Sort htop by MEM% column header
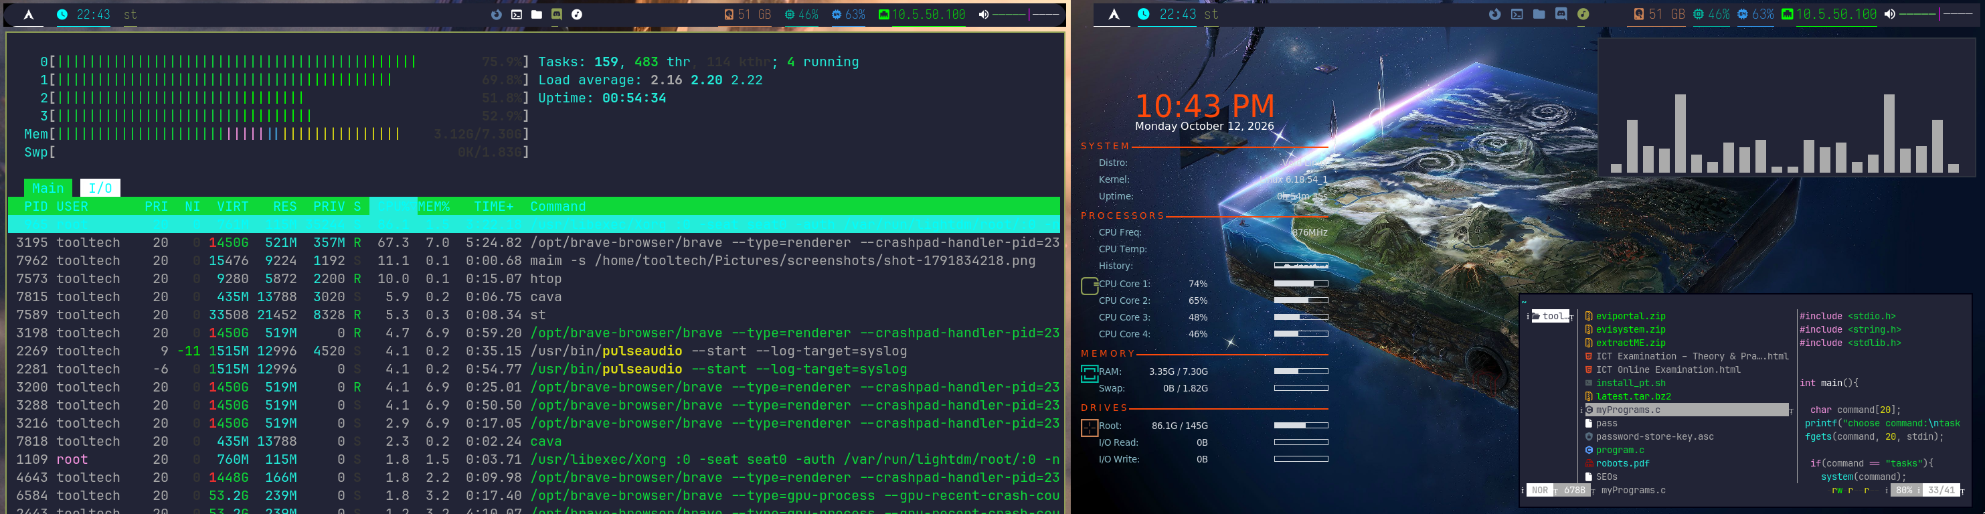Image resolution: width=1985 pixels, height=514 pixels. pos(434,207)
